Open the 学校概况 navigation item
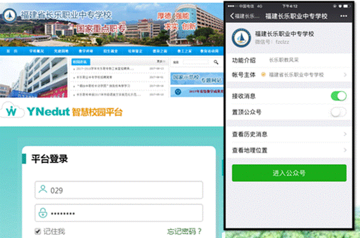The image size is (360, 238). pyautogui.click(x=36, y=51)
